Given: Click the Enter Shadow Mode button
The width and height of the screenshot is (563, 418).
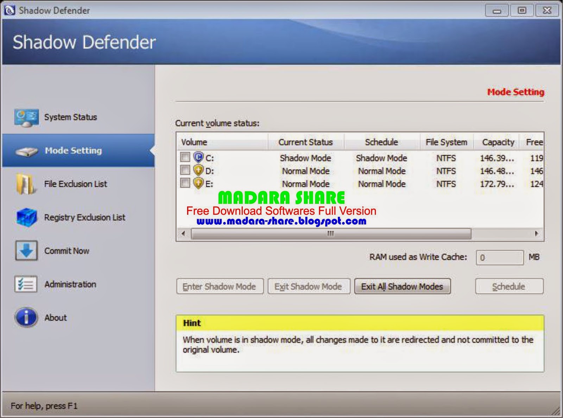Looking at the screenshot, I should [x=220, y=287].
